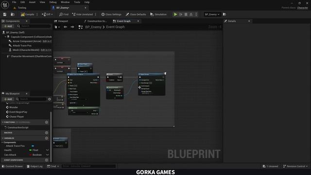This screenshot has width=311, height=175.
Task: Open the Asset menu
Action: 32,2
